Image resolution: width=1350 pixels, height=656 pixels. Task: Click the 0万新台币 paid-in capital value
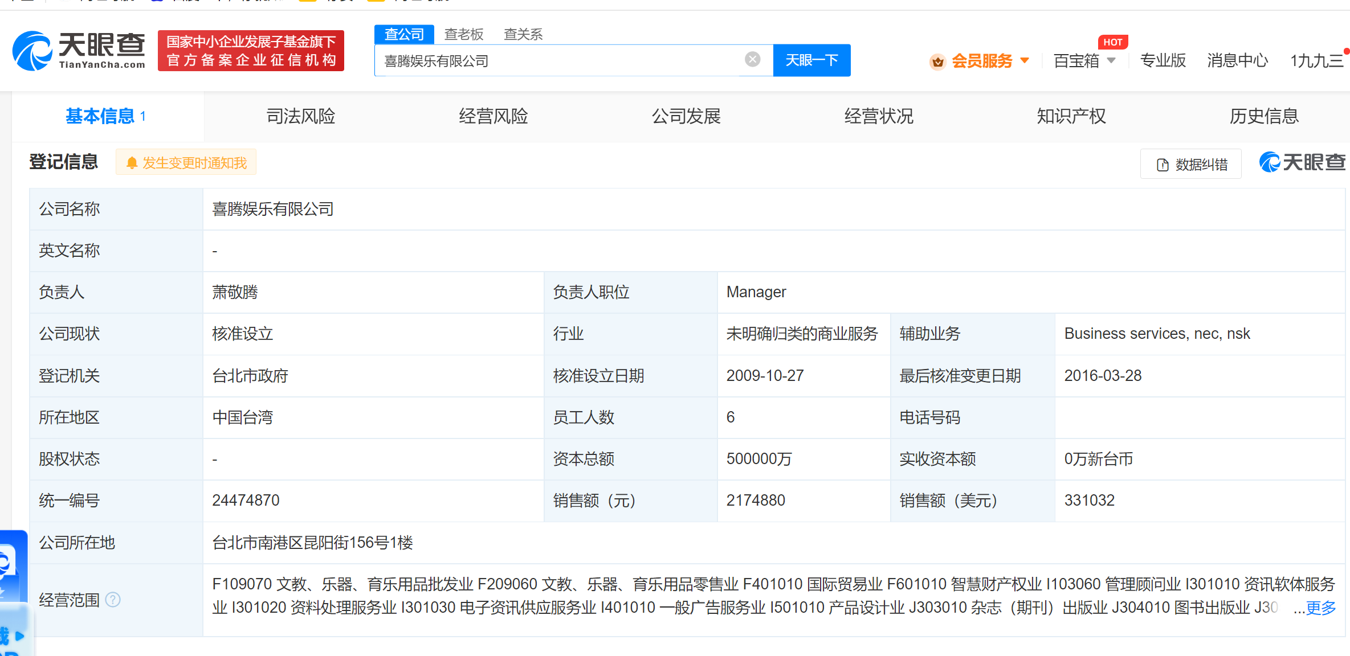1099,459
